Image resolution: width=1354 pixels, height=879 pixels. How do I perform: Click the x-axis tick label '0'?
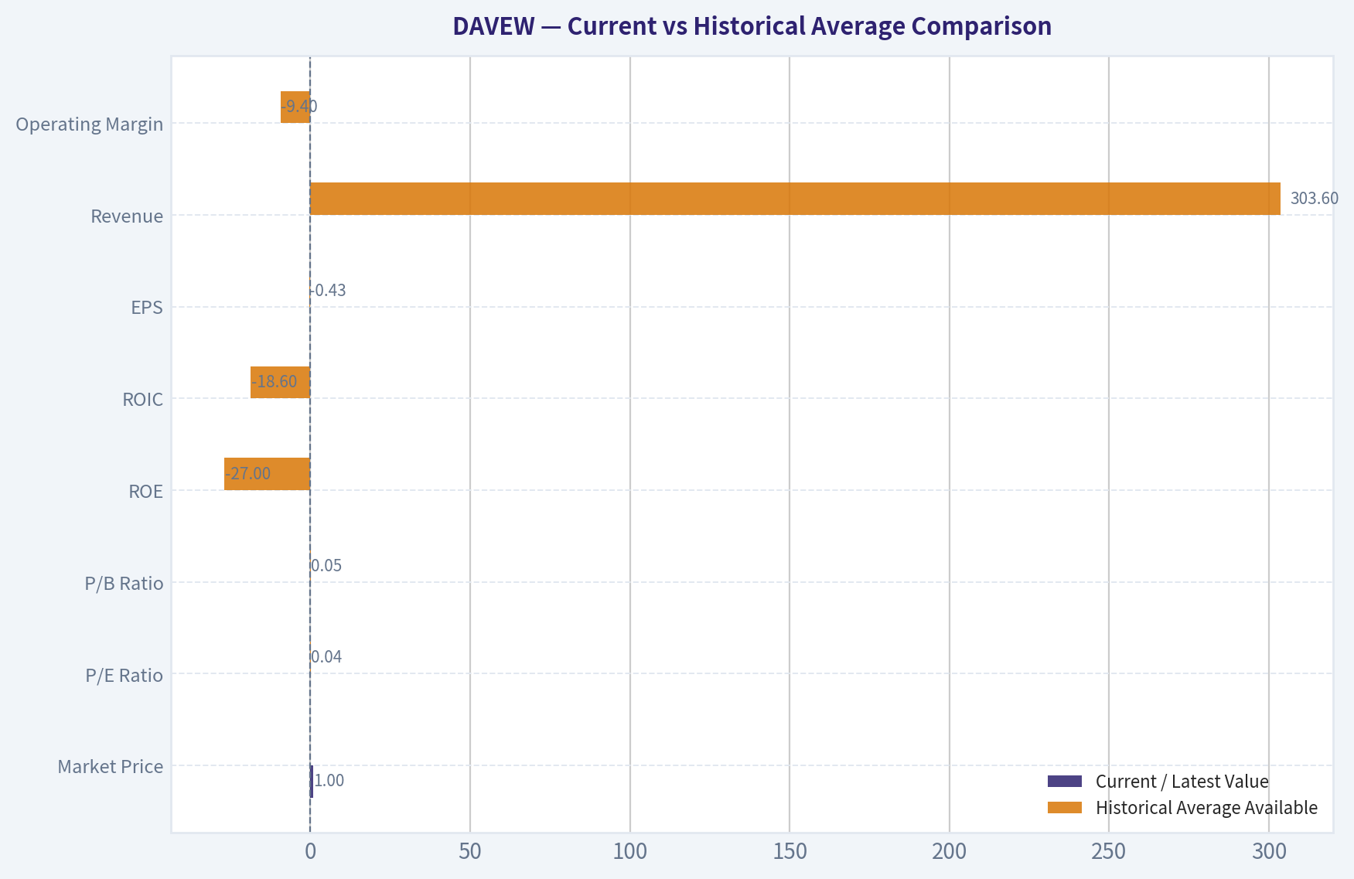click(x=310, y=851)
